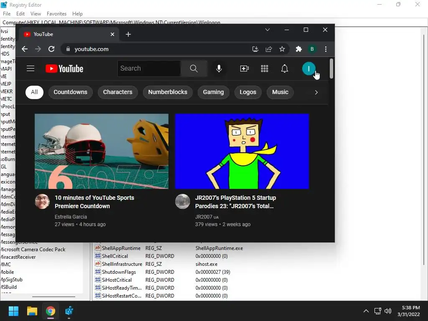Select the Gaming chip
428x321 pixels.
[213, 92]
